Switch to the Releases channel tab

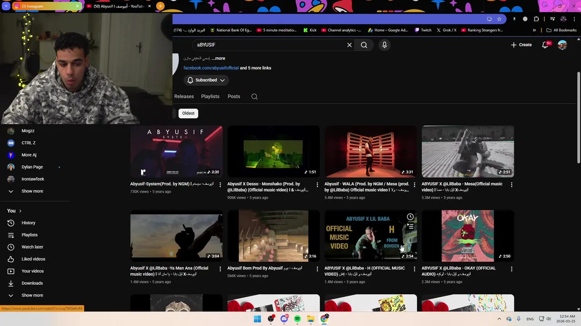[184, 96]
